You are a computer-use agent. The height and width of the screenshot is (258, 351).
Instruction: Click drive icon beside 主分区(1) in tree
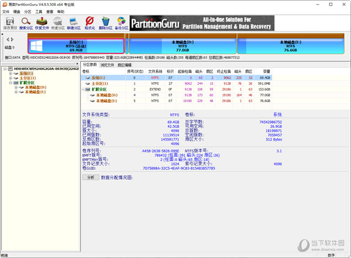(16, 78)
